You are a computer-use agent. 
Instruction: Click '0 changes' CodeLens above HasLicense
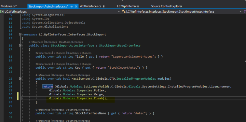click(58, 75)
